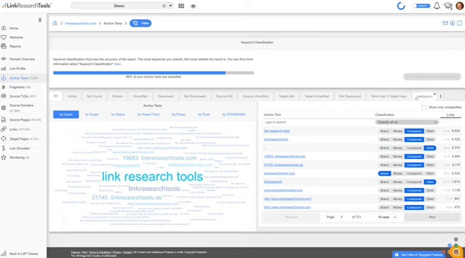Screen dimensions: 465x258
Task: Click the email report envelope icon
Action: [x=445, y=23]
